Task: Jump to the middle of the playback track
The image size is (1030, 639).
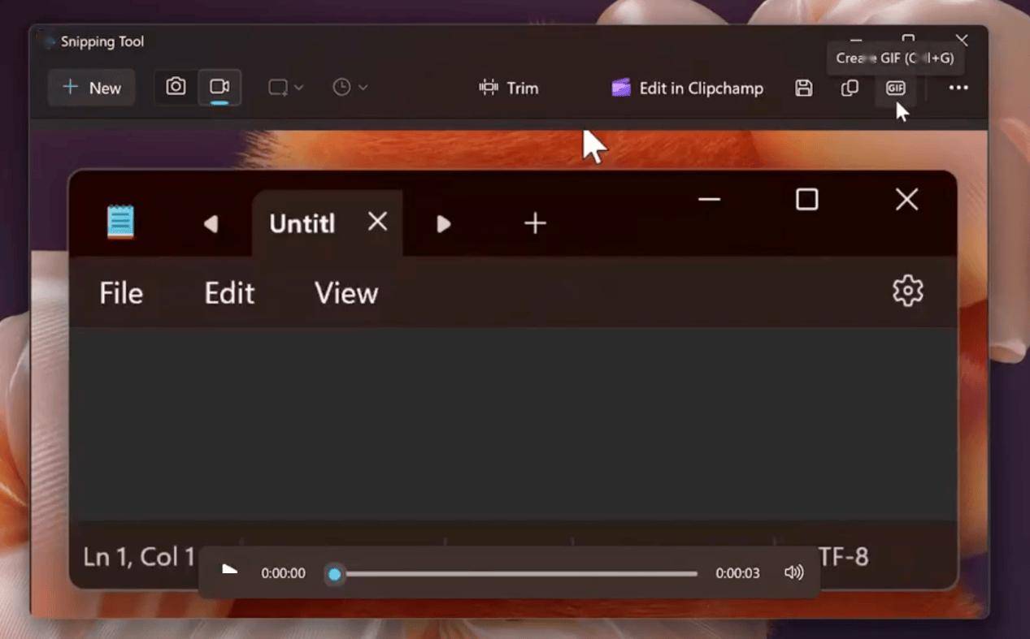Action: [516, 574]
